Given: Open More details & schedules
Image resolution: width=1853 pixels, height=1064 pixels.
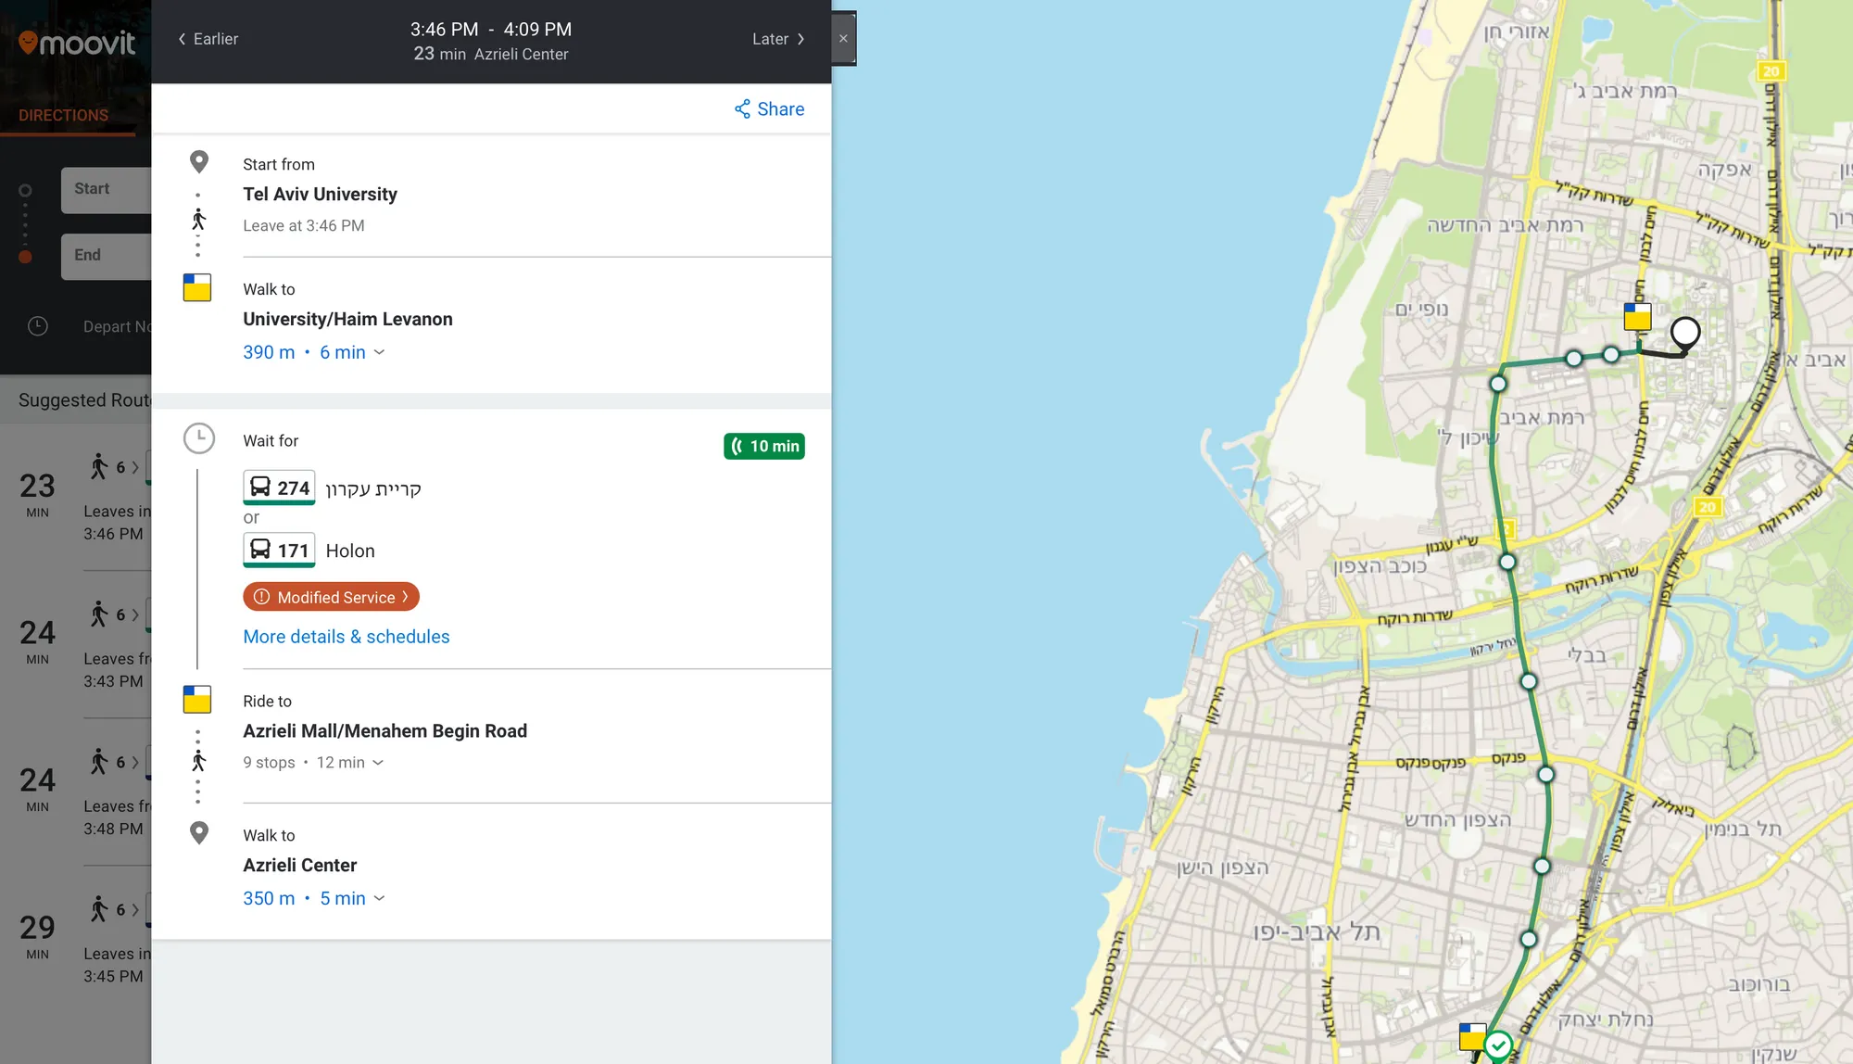Looking at the screenshot, I should (x=346, y=637).
